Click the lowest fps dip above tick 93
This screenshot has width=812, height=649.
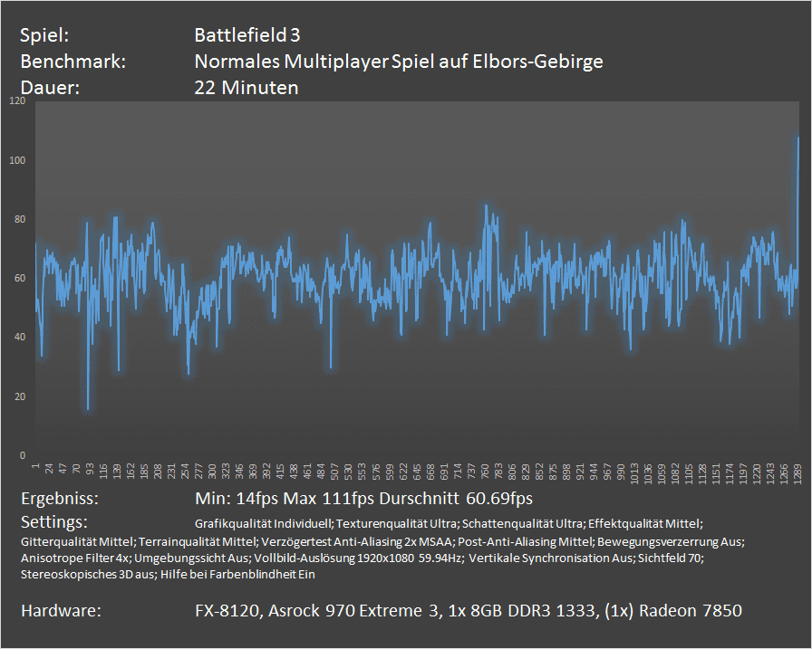(x=88, y=408)
